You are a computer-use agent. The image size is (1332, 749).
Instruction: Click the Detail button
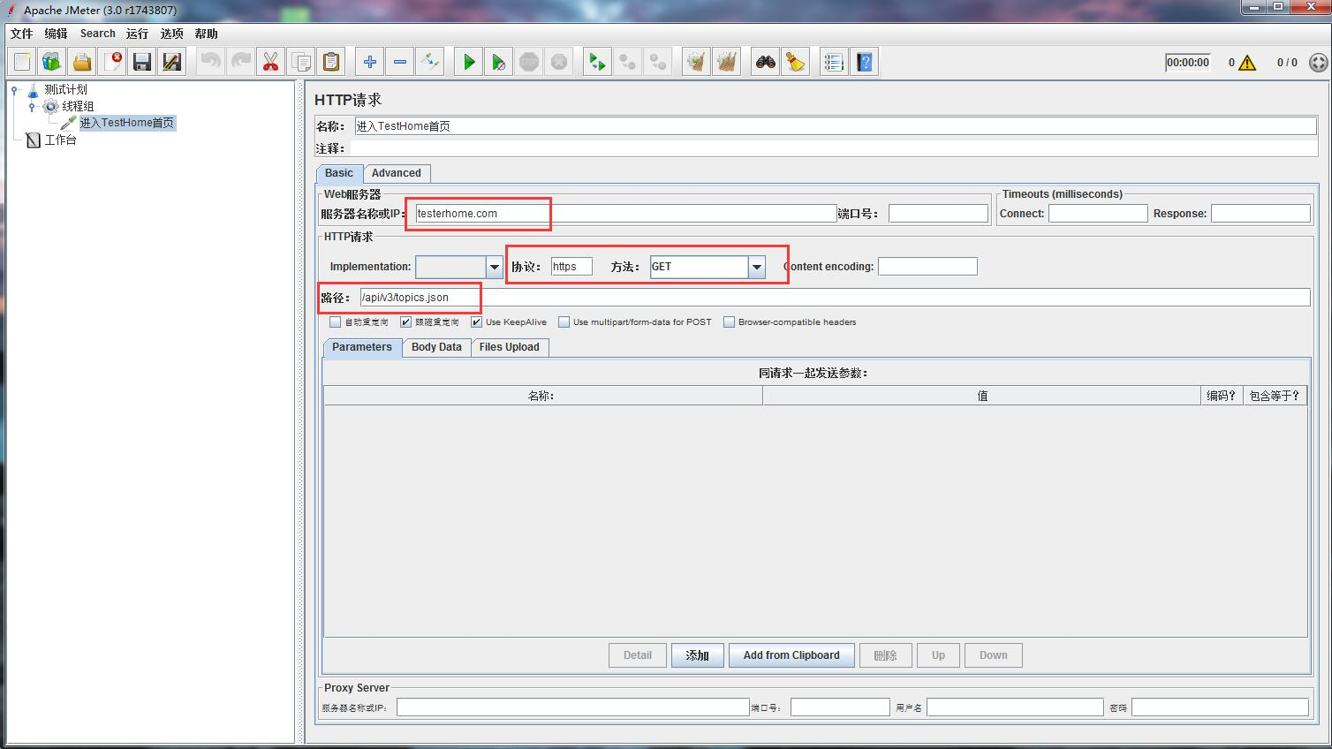pyautogui.click(x=638, y=655)
